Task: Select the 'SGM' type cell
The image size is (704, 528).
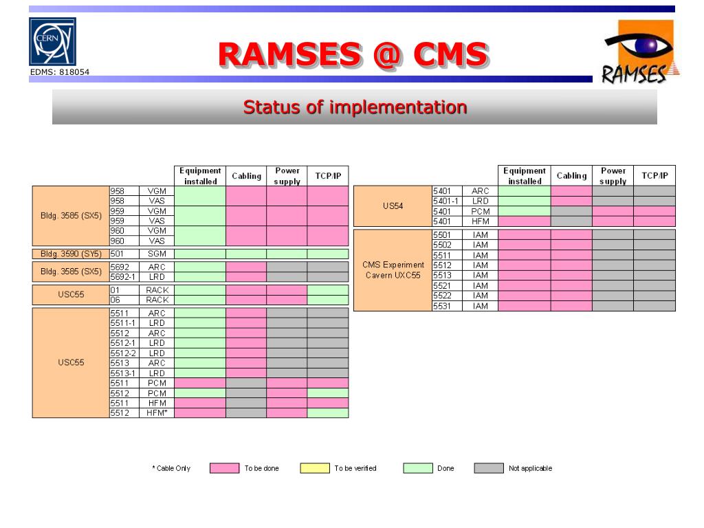Action: coord(157,254)
